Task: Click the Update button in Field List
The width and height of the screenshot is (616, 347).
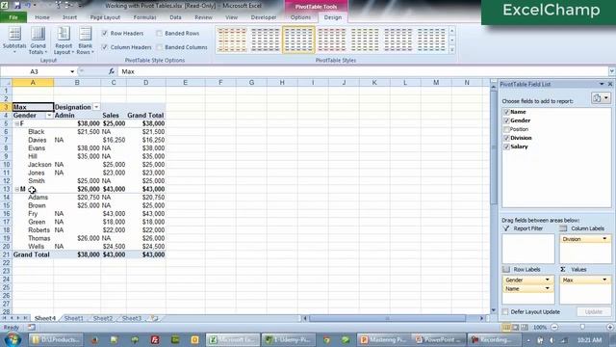Action: (x=593, y=312)
